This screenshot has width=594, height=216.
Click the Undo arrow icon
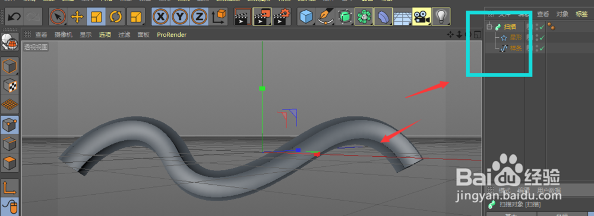pos(14,16)
